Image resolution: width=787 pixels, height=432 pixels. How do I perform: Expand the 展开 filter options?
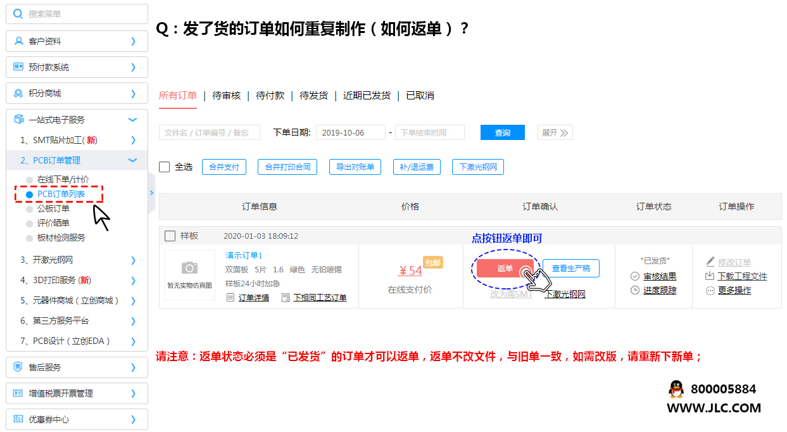pyautogui.click(x=555, y=132)
